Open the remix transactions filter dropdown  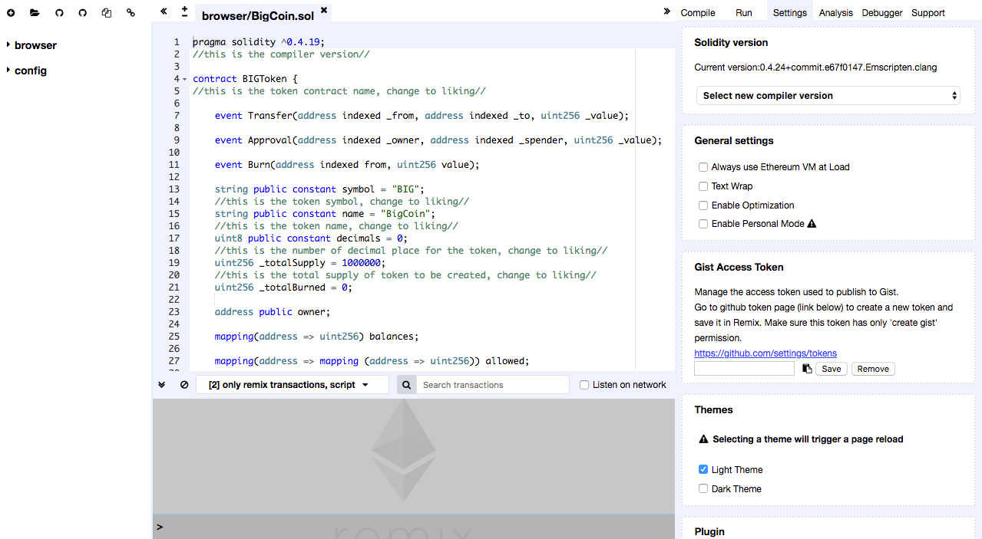pos(293,385)
